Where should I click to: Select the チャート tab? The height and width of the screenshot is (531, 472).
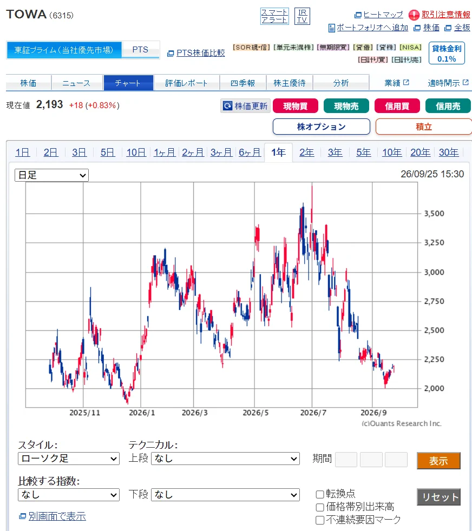click(128, 83)
